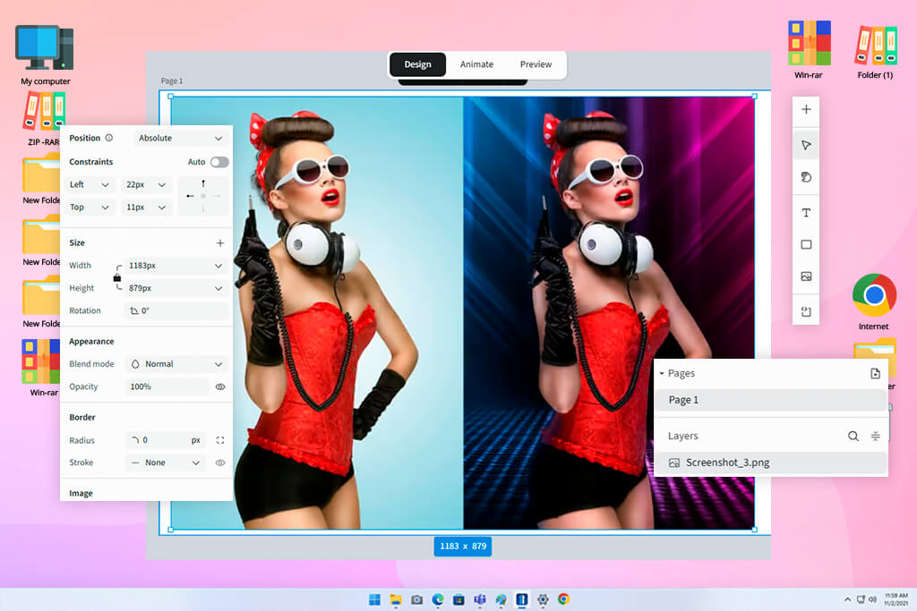This screenshot has width=917, height=611.
Task: Open the Top constraint dropdown
Action: pyautogui.click(x=90, y=208)
